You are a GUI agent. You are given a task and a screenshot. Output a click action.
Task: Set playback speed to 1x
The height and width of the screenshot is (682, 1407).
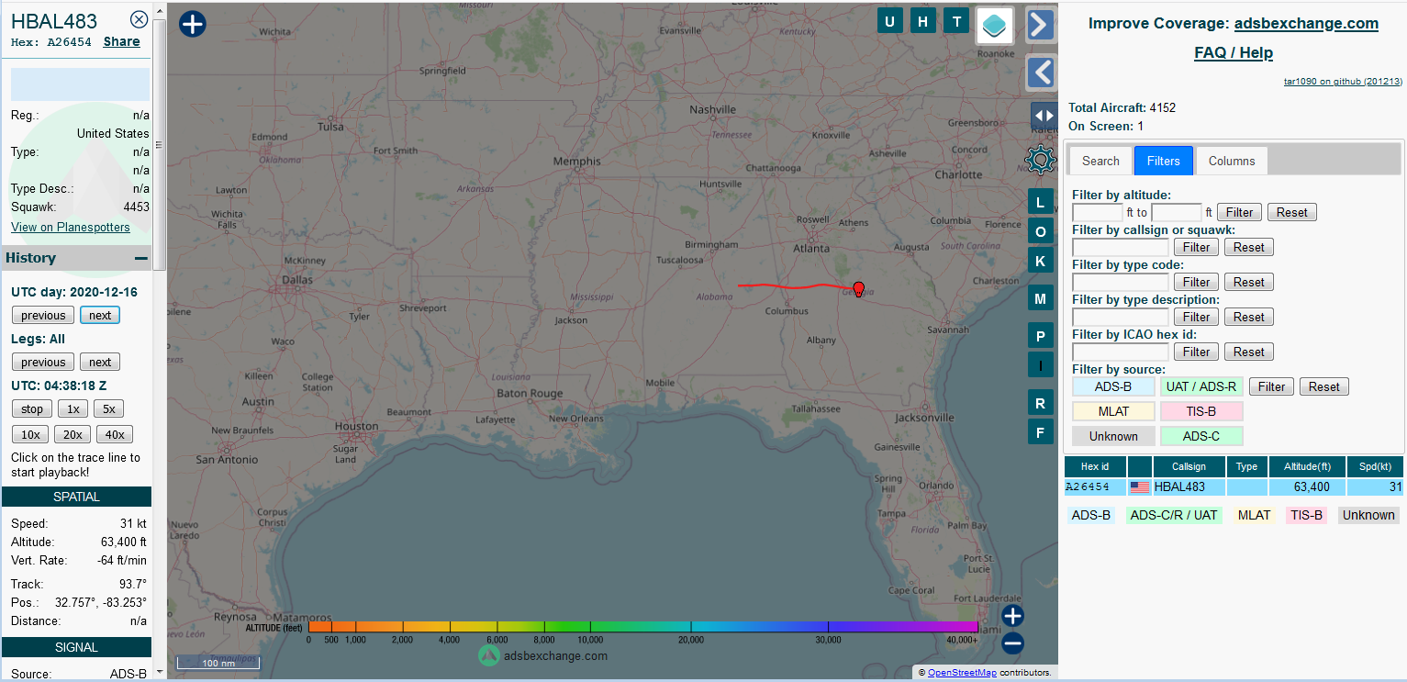tap(73, 408)
